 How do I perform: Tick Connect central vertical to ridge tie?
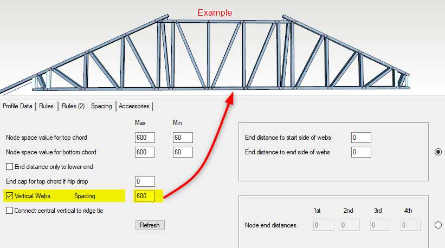coord(10,211)
